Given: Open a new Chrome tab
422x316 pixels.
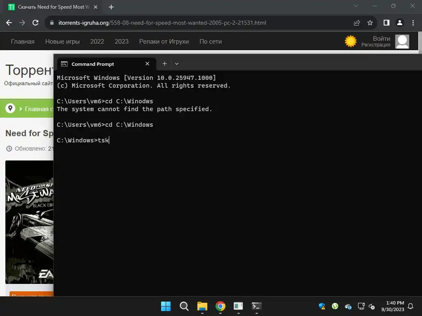Looking at the screenshot, I should click(111, 7).
